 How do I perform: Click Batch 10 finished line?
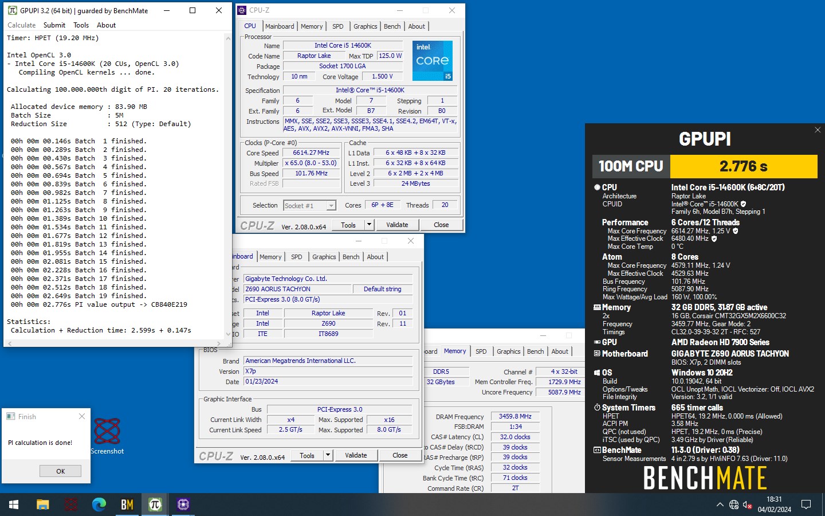click(78, 218)
